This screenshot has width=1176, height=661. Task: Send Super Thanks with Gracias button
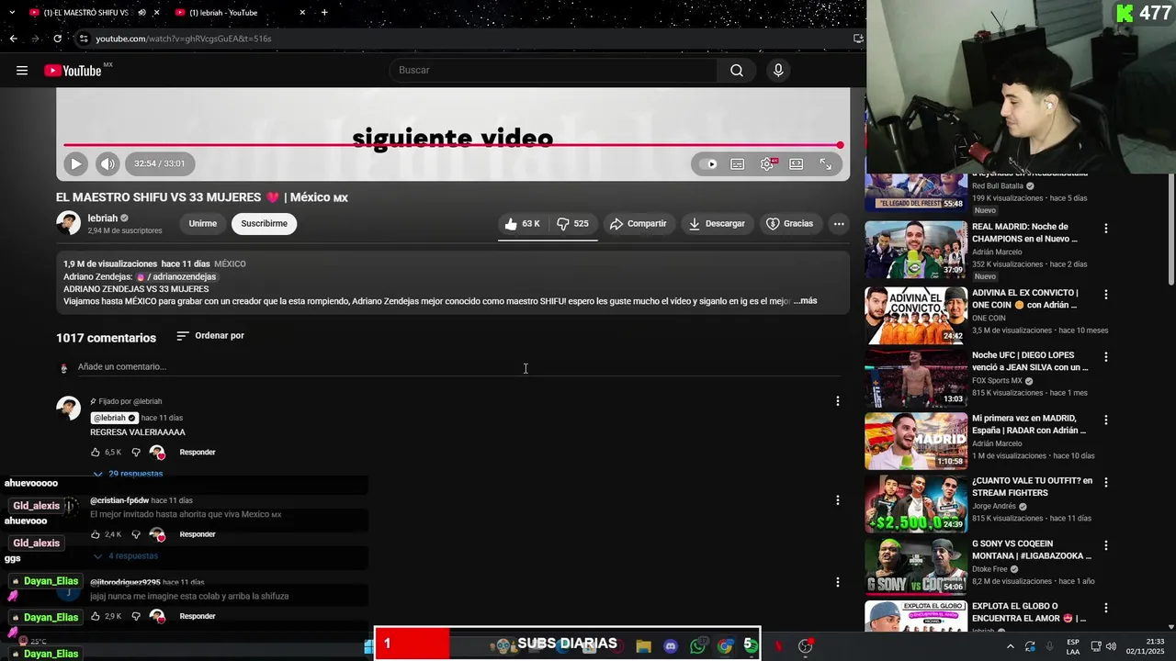tap(789, 223)
